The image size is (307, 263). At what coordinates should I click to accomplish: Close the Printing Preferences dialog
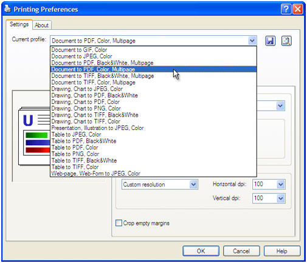pos(298,9)
